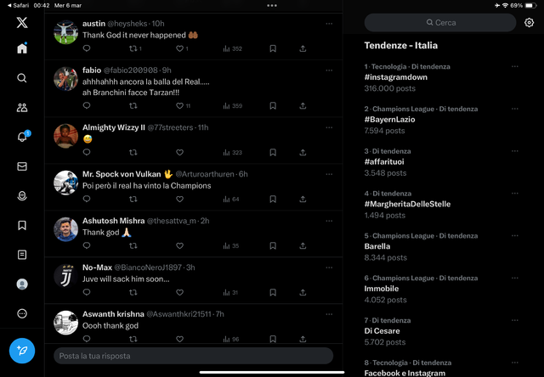Open three-dot menu on Ashutosh Mishra's reply
544x377 pixels.
click(x=329, y=221)
